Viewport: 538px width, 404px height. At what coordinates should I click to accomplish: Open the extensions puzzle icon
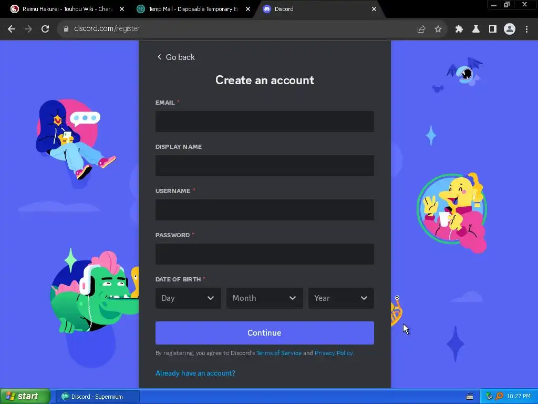point(459,29)
